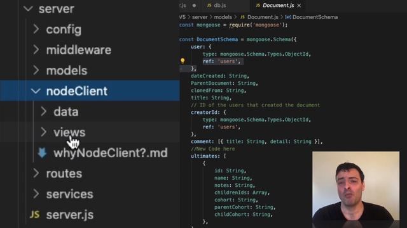The width and height of the screenshot is (407, 228).
Task: Switch to the db.js editor tab
Action: pyautogui.click(x=219, y=6)
